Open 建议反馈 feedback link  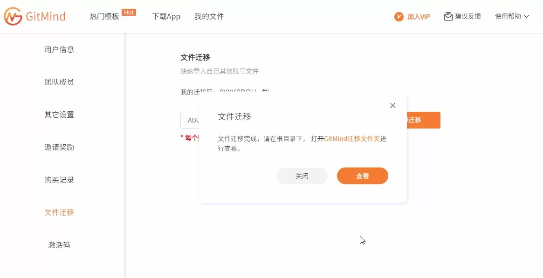467,17
